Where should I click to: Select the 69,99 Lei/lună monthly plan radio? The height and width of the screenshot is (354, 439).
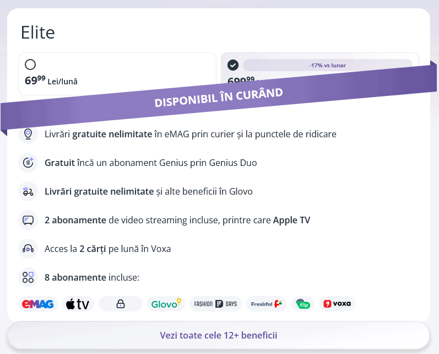pos(30,65)
